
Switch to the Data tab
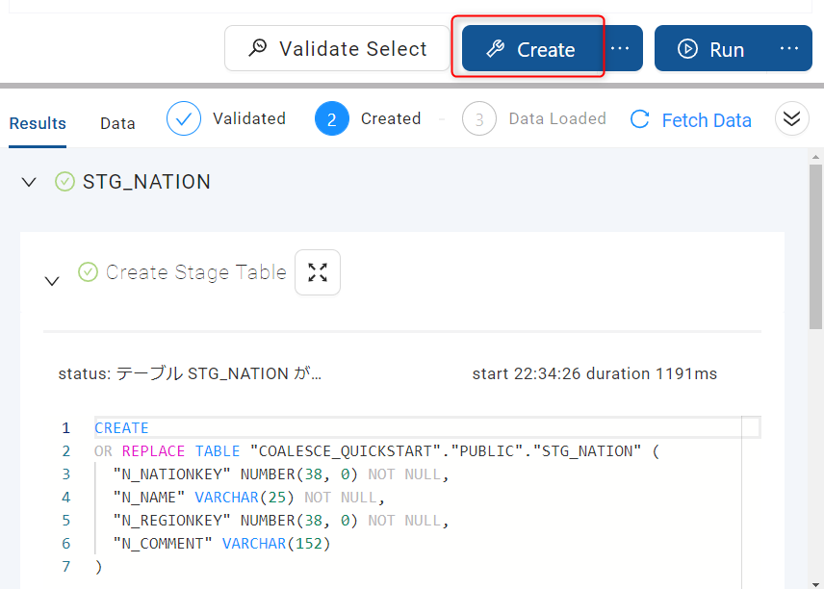click(x=117, y=123)
